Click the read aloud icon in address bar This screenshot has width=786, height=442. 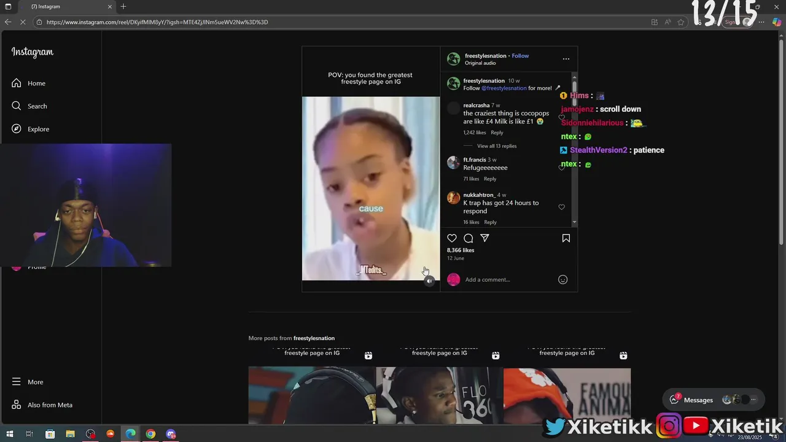coord(667,22)
